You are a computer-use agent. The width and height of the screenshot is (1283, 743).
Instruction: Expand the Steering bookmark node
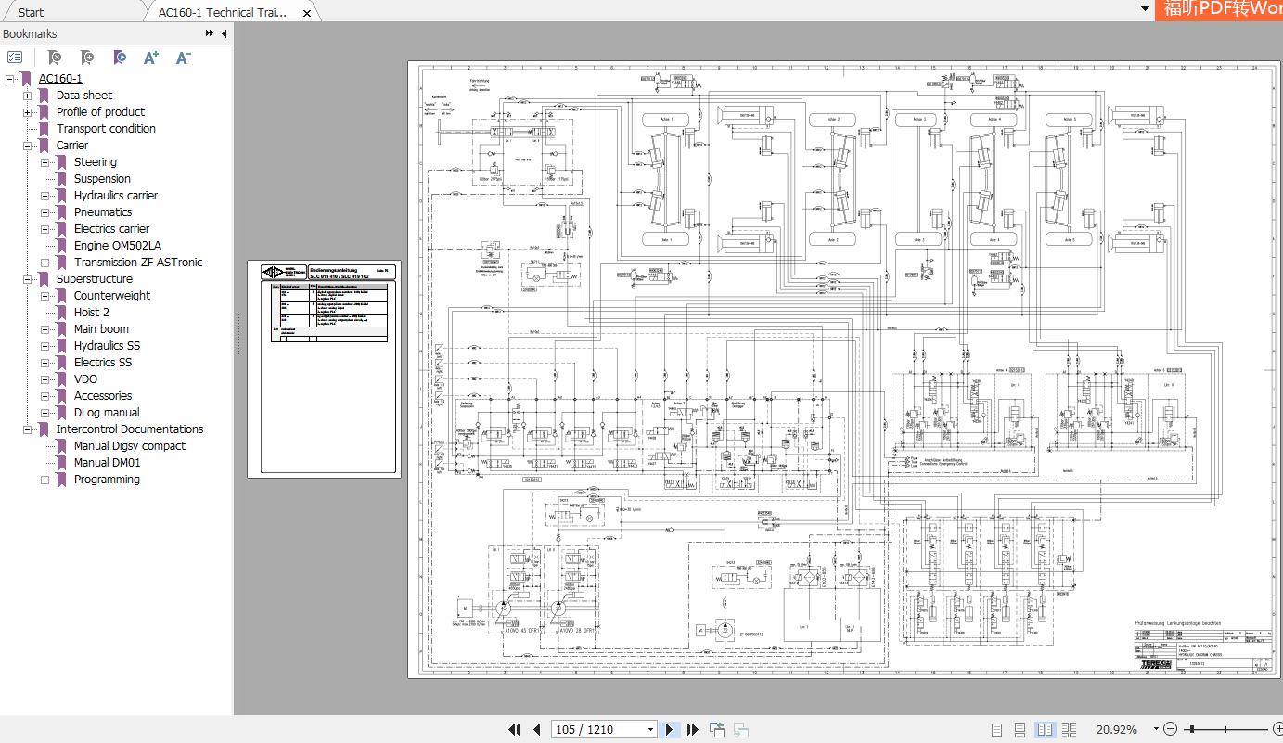click(45, 161)
